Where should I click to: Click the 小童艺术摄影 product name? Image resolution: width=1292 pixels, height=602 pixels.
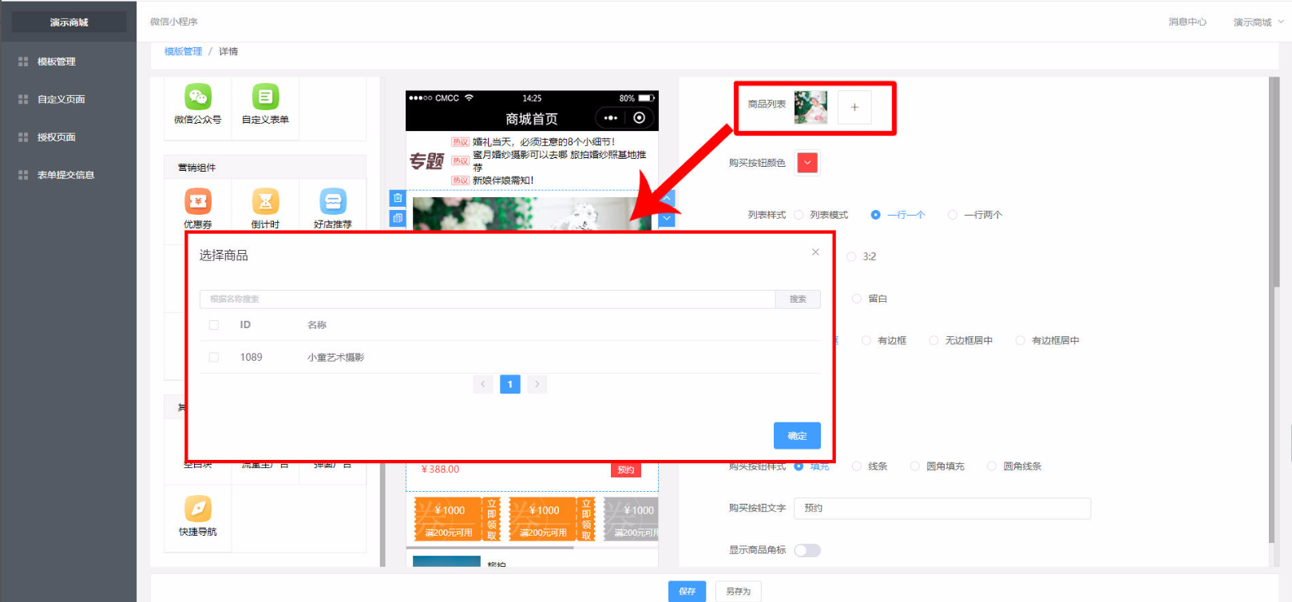pos(335,358)
